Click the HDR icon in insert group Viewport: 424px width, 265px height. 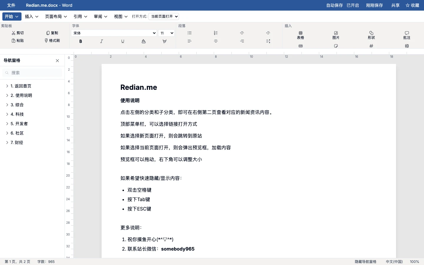301,46
